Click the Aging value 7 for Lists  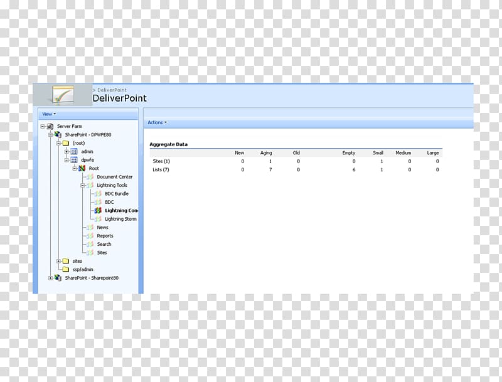tap(270, 169)
